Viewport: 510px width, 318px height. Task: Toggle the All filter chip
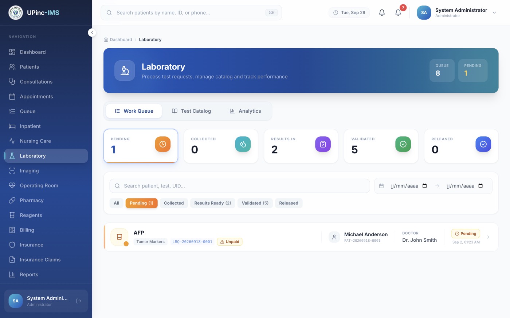(x=117, y=203)
